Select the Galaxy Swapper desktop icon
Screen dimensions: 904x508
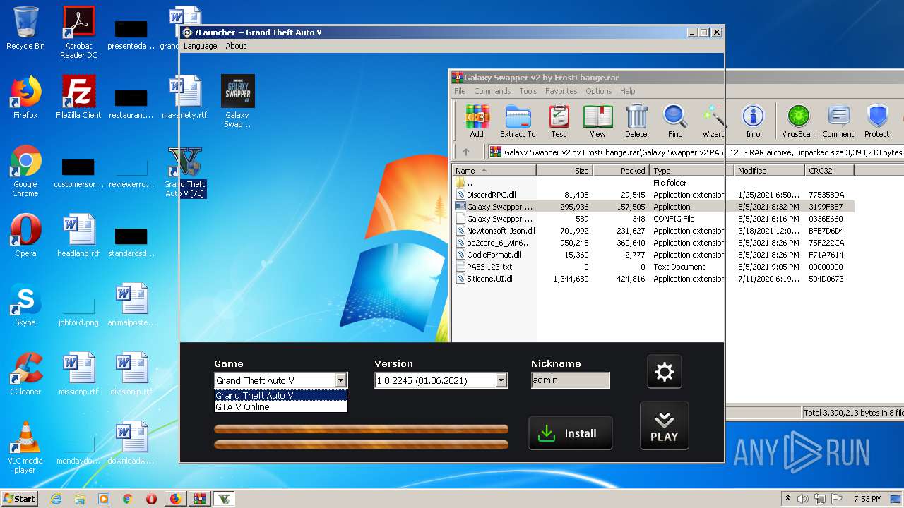tap(237, 102)
